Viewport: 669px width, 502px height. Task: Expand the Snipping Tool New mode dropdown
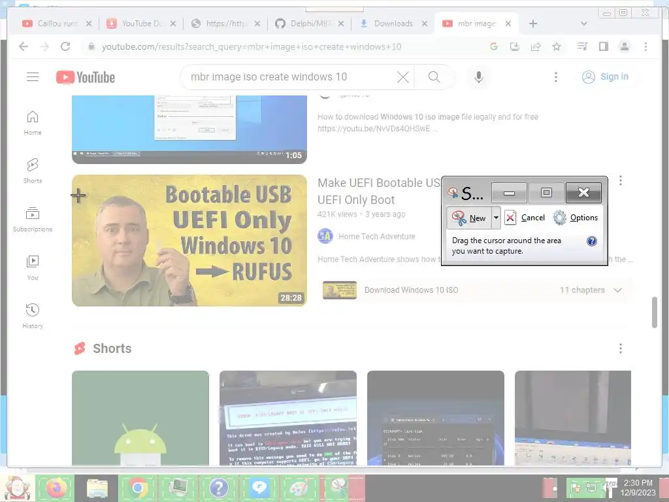click(x=496, y=218)
